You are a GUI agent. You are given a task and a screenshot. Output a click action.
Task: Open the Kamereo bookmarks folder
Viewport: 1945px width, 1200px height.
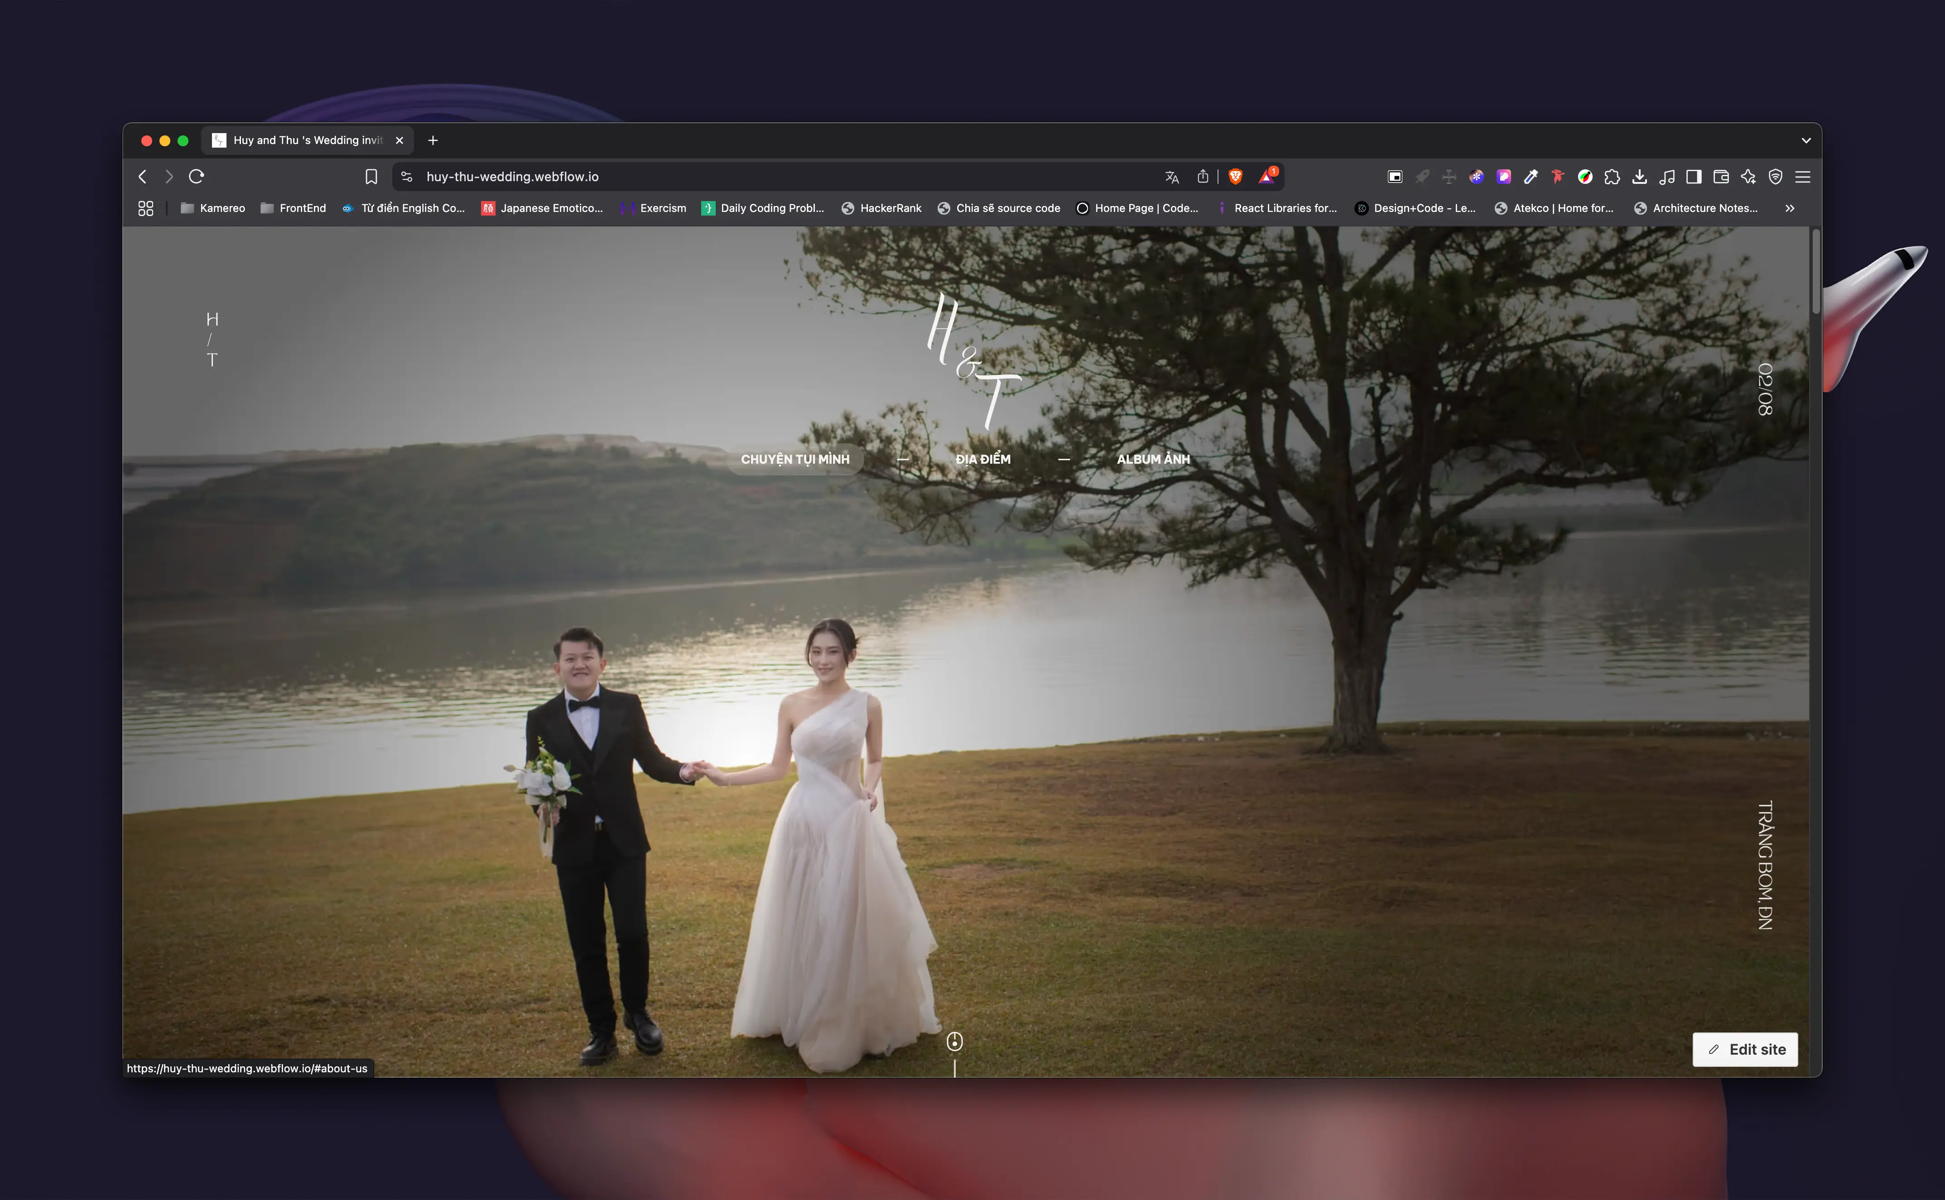pos(213,208)
